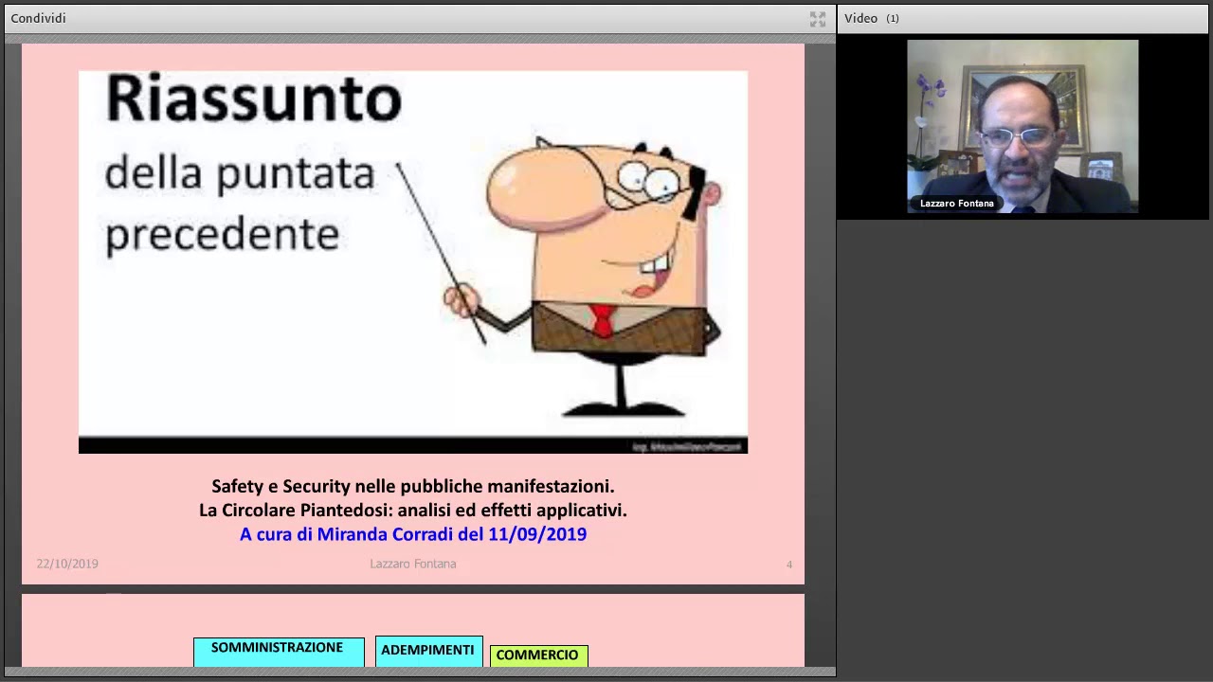Click the slide footer name Lazzaro Fontana
Viewport: 1213px width, 682px height.
click(x=413, y=564)
